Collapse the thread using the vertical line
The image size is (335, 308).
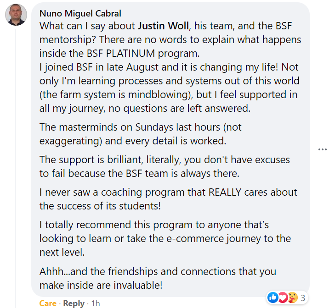click(x=15, y=168)
